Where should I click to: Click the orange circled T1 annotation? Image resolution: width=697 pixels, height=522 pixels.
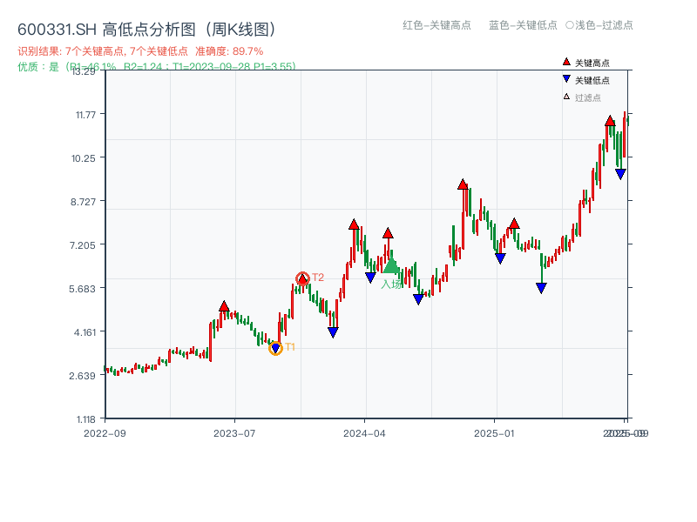[x=277, y=348]
